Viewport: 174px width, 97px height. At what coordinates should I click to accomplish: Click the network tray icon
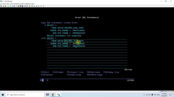pos(147,95)
